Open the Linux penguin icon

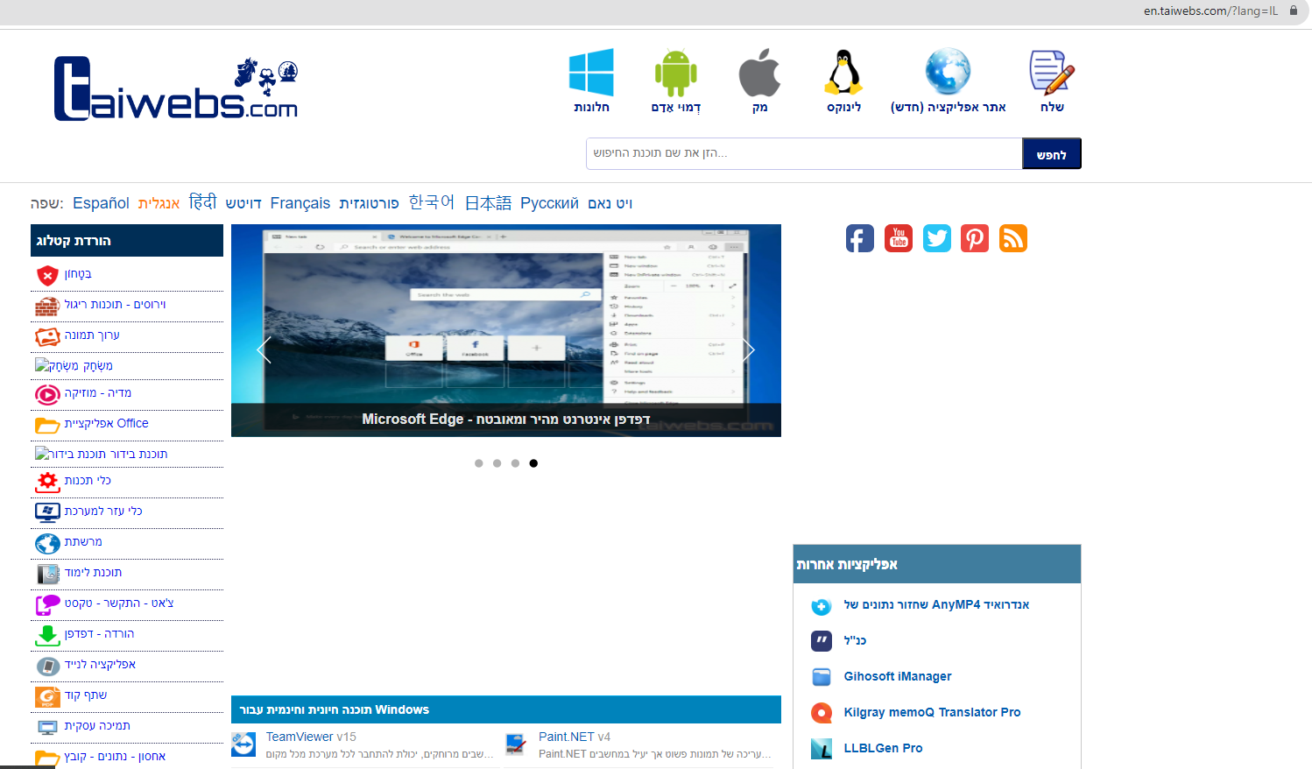pyautogui.click(x=843, y=72)
